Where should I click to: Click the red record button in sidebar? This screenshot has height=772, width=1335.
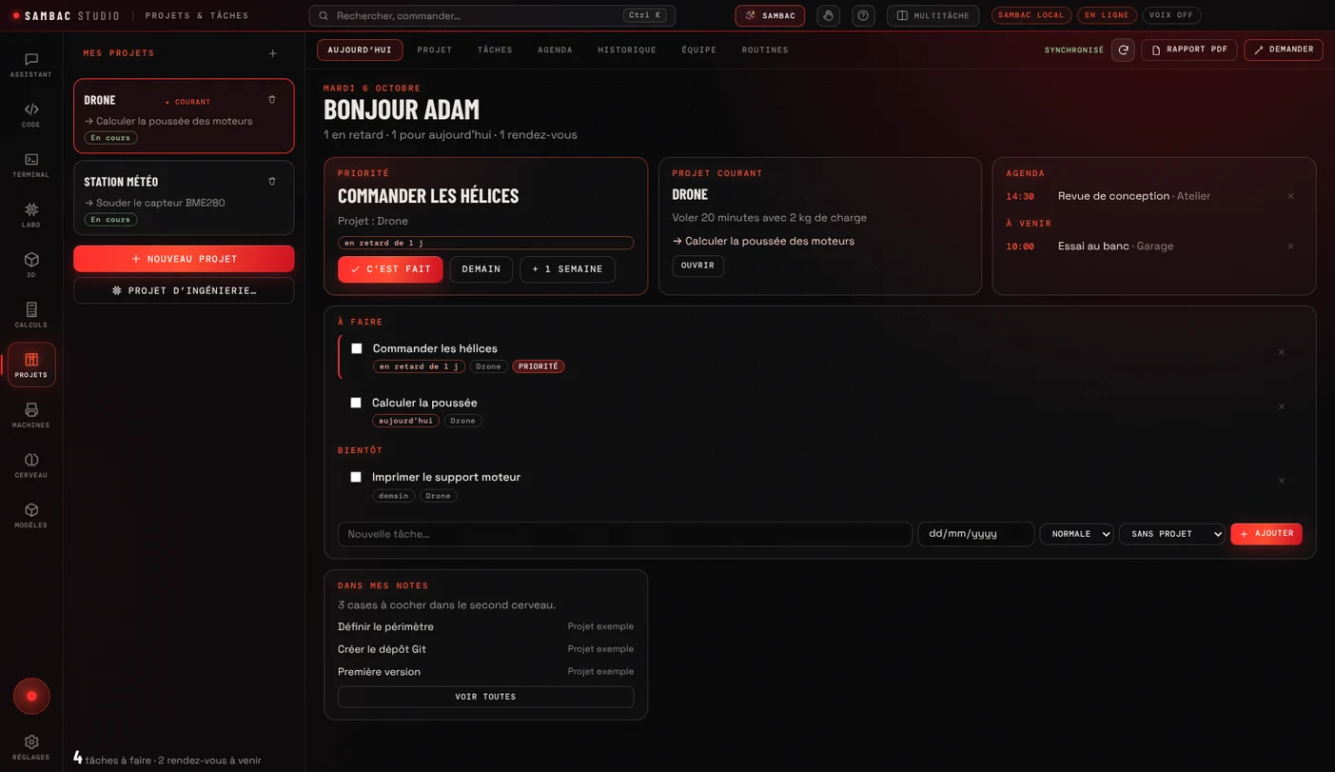[x=31, y=696]
